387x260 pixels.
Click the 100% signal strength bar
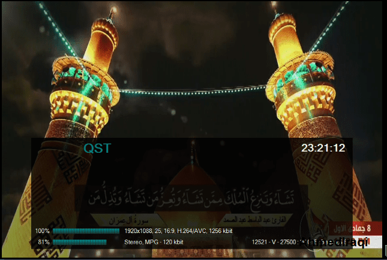tap(86, 231)
